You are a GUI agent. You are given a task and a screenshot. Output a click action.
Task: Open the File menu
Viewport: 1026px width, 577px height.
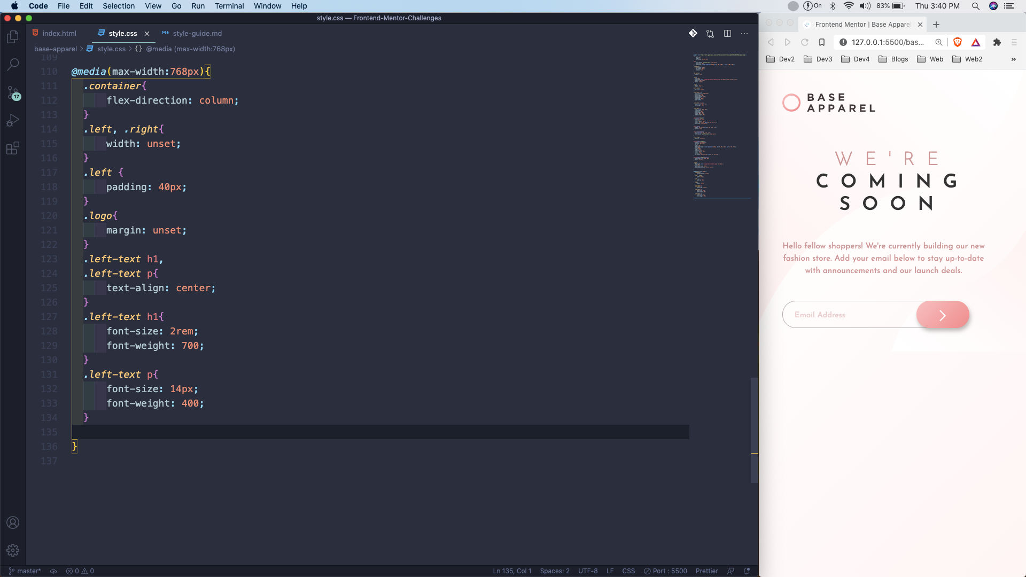64,6
